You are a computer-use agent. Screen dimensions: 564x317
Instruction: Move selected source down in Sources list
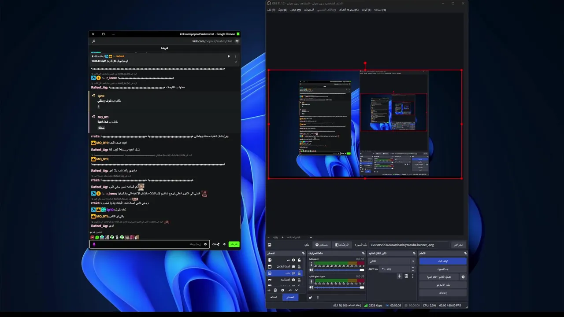297,290
